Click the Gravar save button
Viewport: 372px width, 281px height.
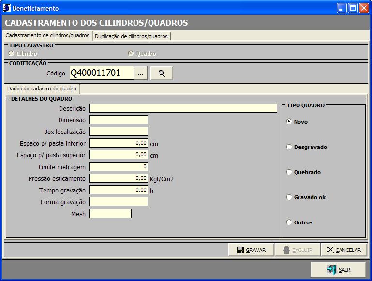coord(251,250)
